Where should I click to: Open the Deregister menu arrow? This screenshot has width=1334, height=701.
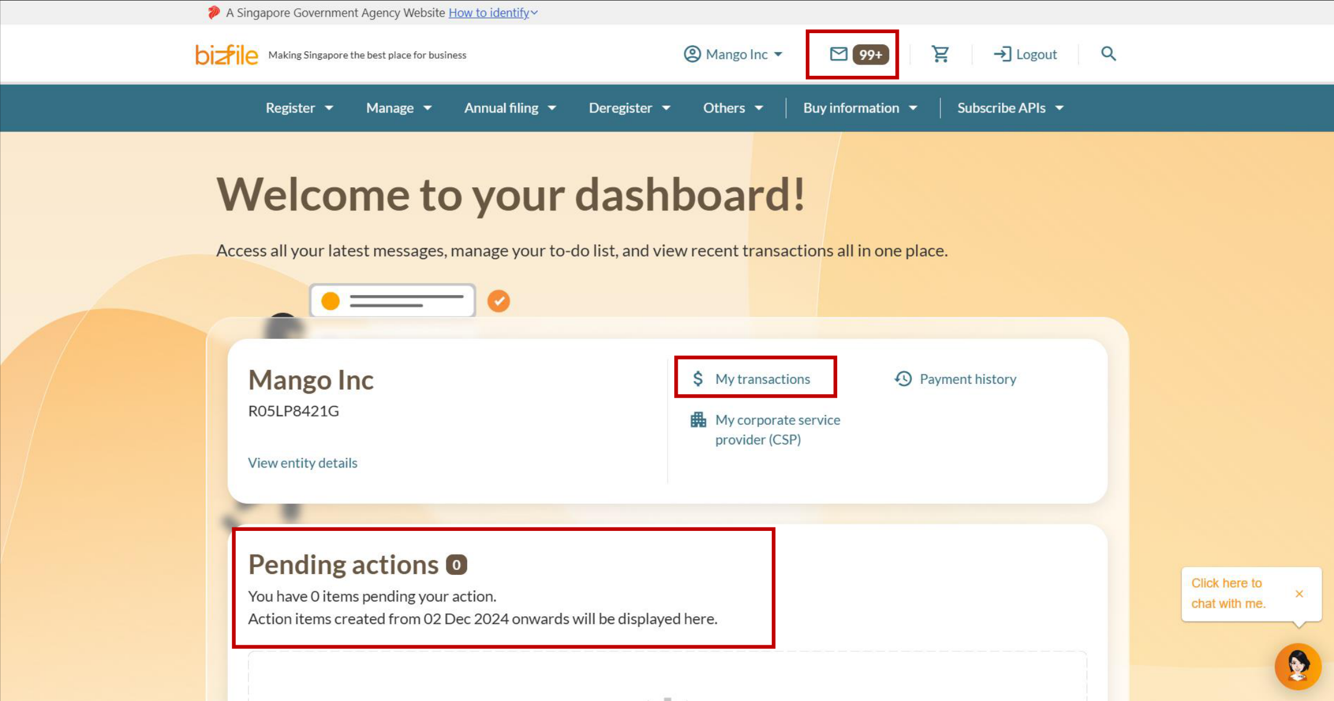tap(666, 108)
